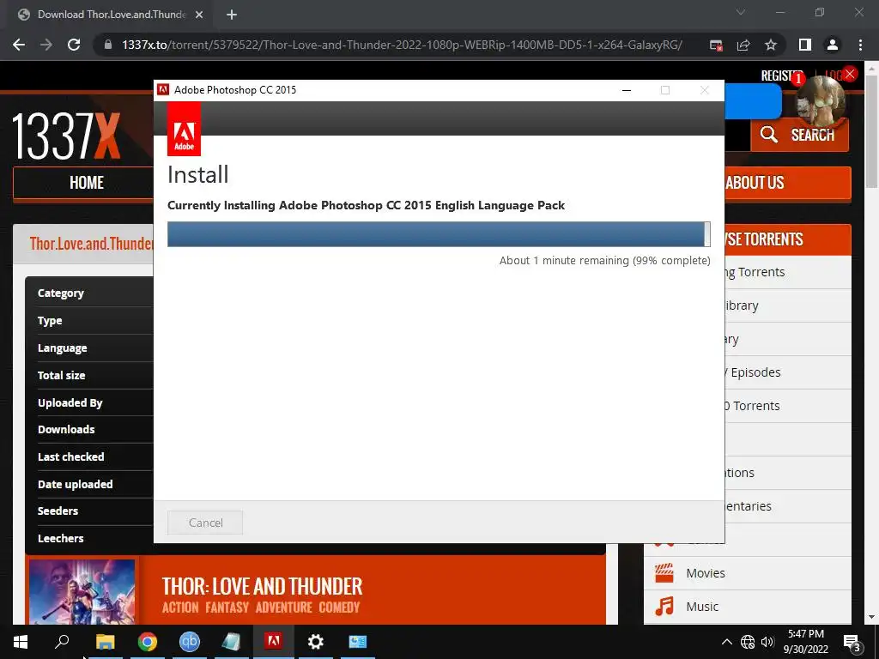Open the Windows Start menu
This screenshot has height=659, width=879.
pyautogui.click(x=21, y=642)
